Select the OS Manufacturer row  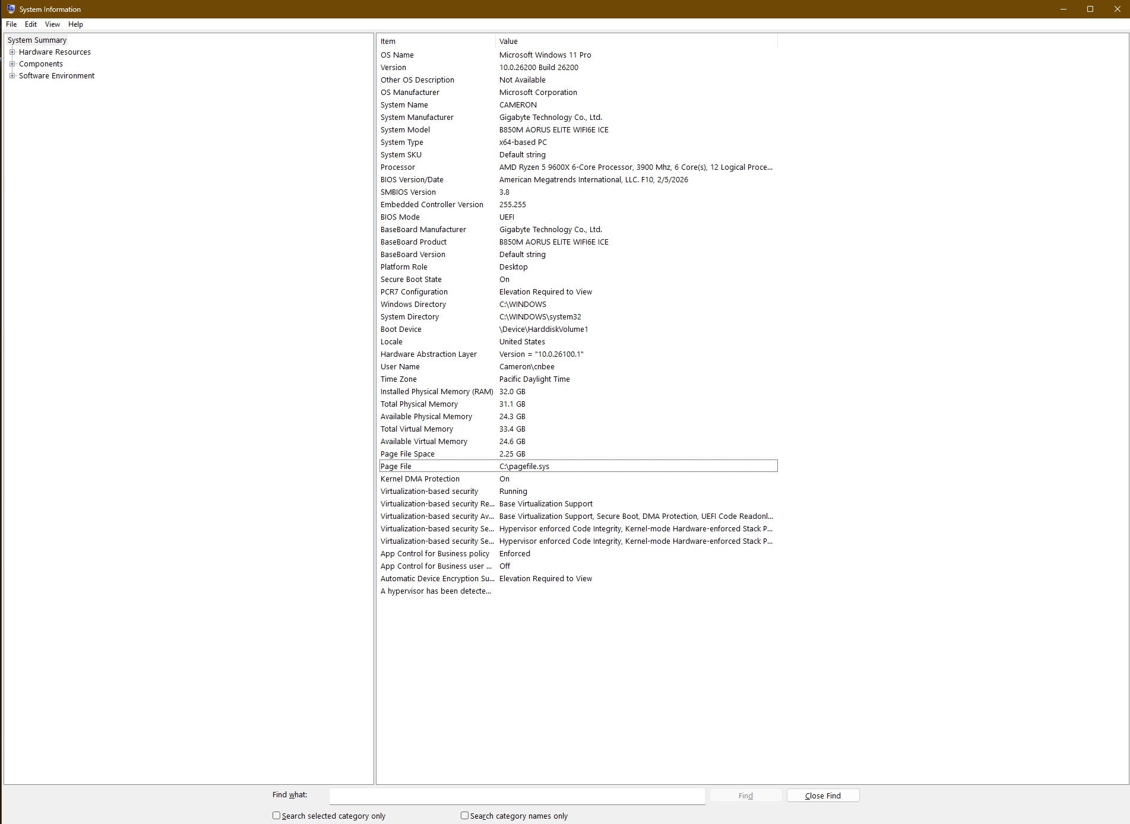pos(578,93)
